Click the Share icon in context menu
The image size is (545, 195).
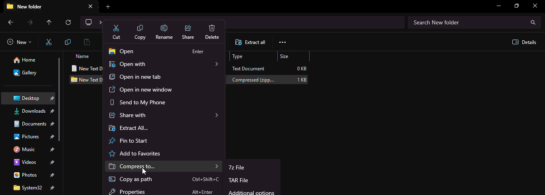click(x=188, y=28)
